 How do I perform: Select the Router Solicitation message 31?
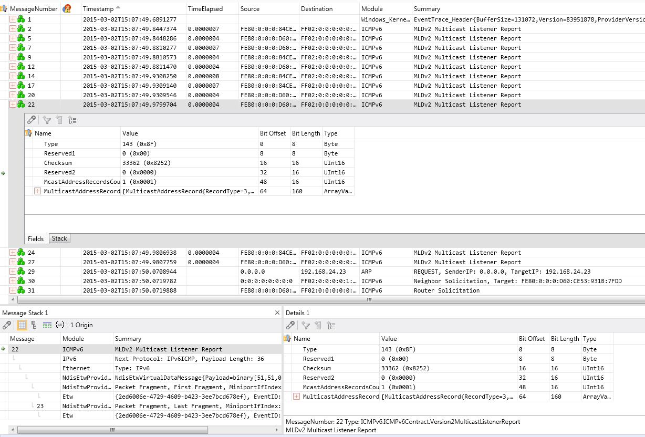pyautogui.click(x=327, y=290)
